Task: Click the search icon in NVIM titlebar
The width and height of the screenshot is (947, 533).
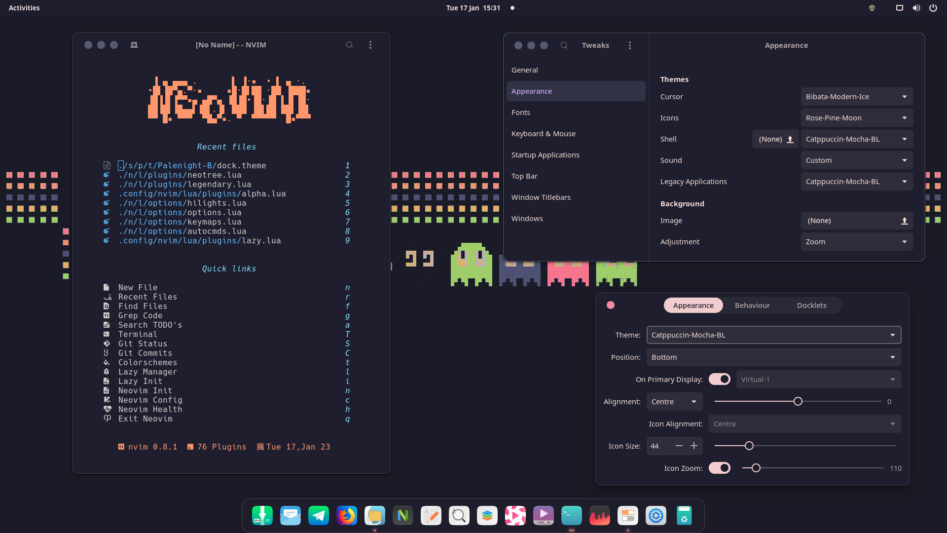Action: tap(350, 45)
